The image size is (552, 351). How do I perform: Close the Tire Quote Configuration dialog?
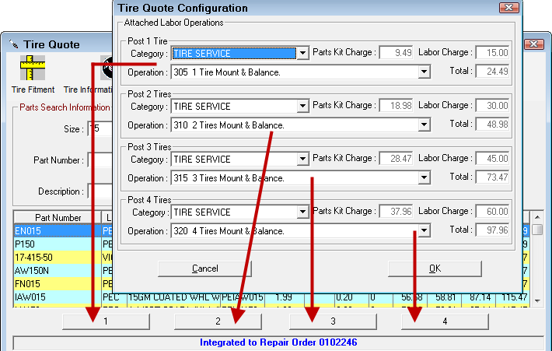pos(509,8)
